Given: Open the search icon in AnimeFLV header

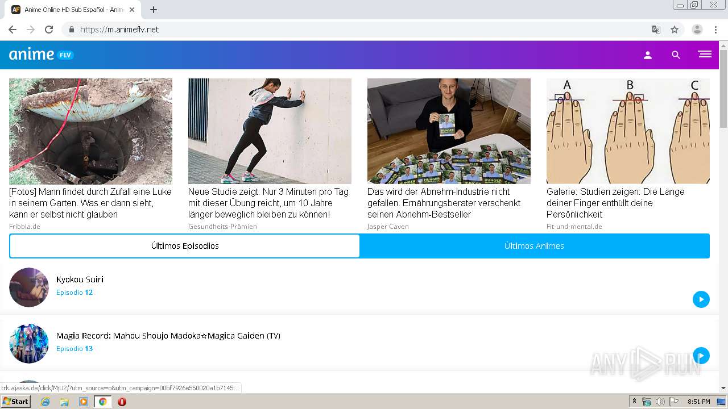Looking at the screenshot, I should 676,55.
